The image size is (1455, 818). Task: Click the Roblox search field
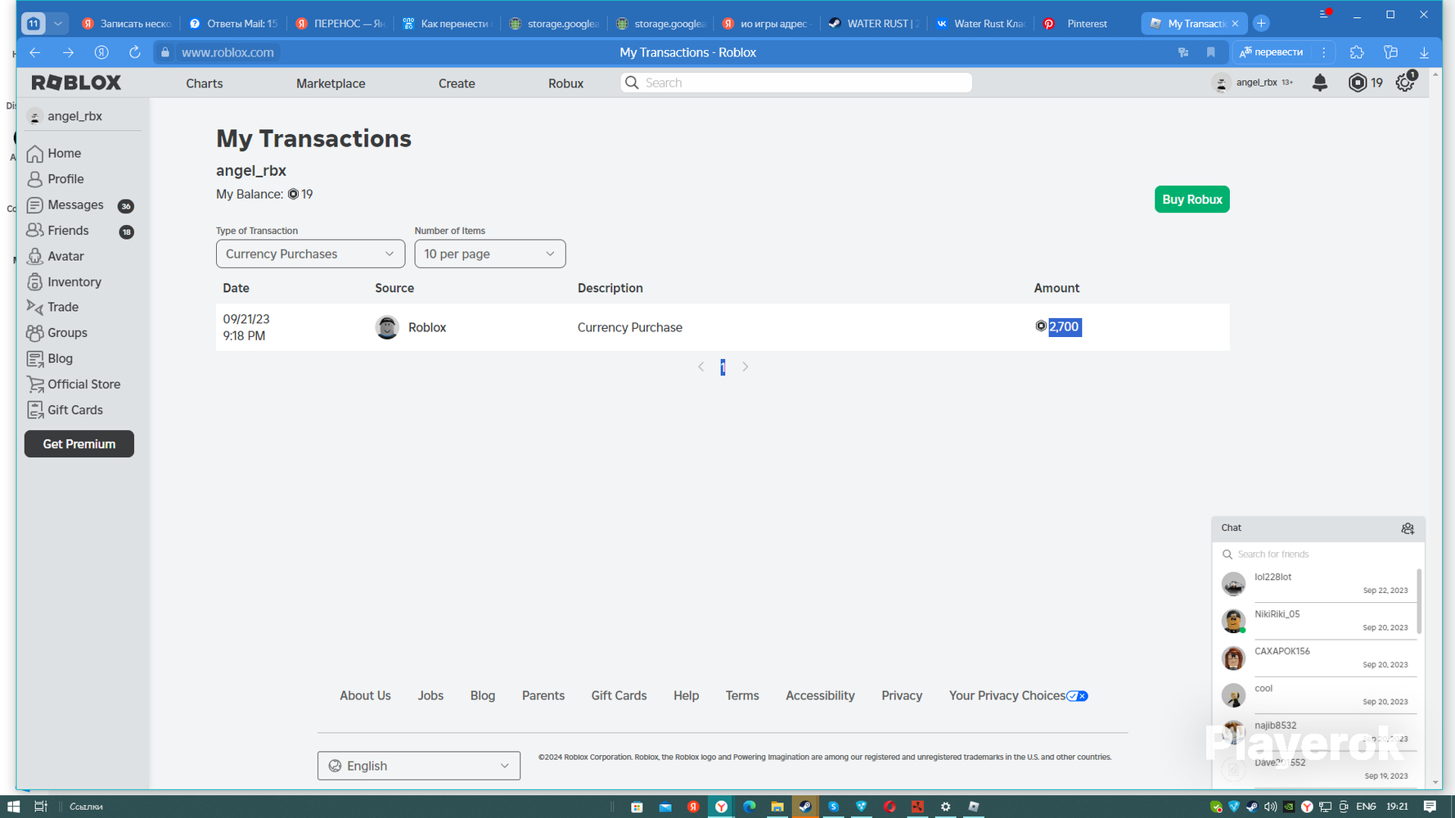[x=796, y=83]
